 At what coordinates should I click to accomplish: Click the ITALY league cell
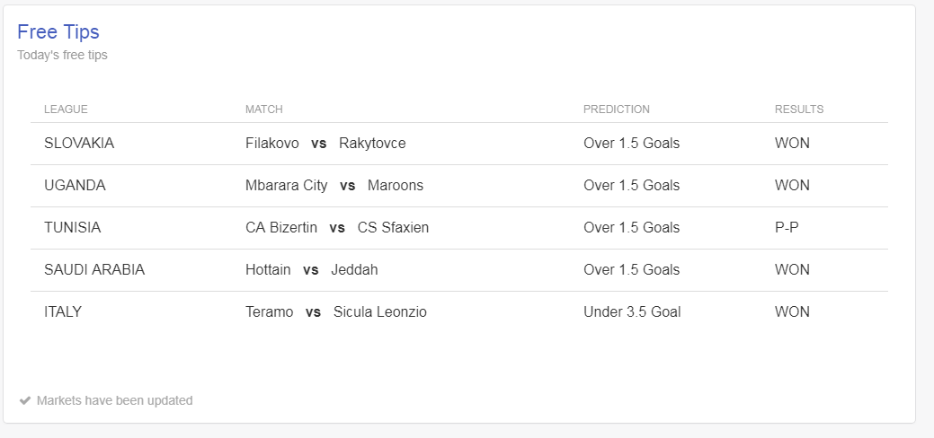click(x=63, y=312)
